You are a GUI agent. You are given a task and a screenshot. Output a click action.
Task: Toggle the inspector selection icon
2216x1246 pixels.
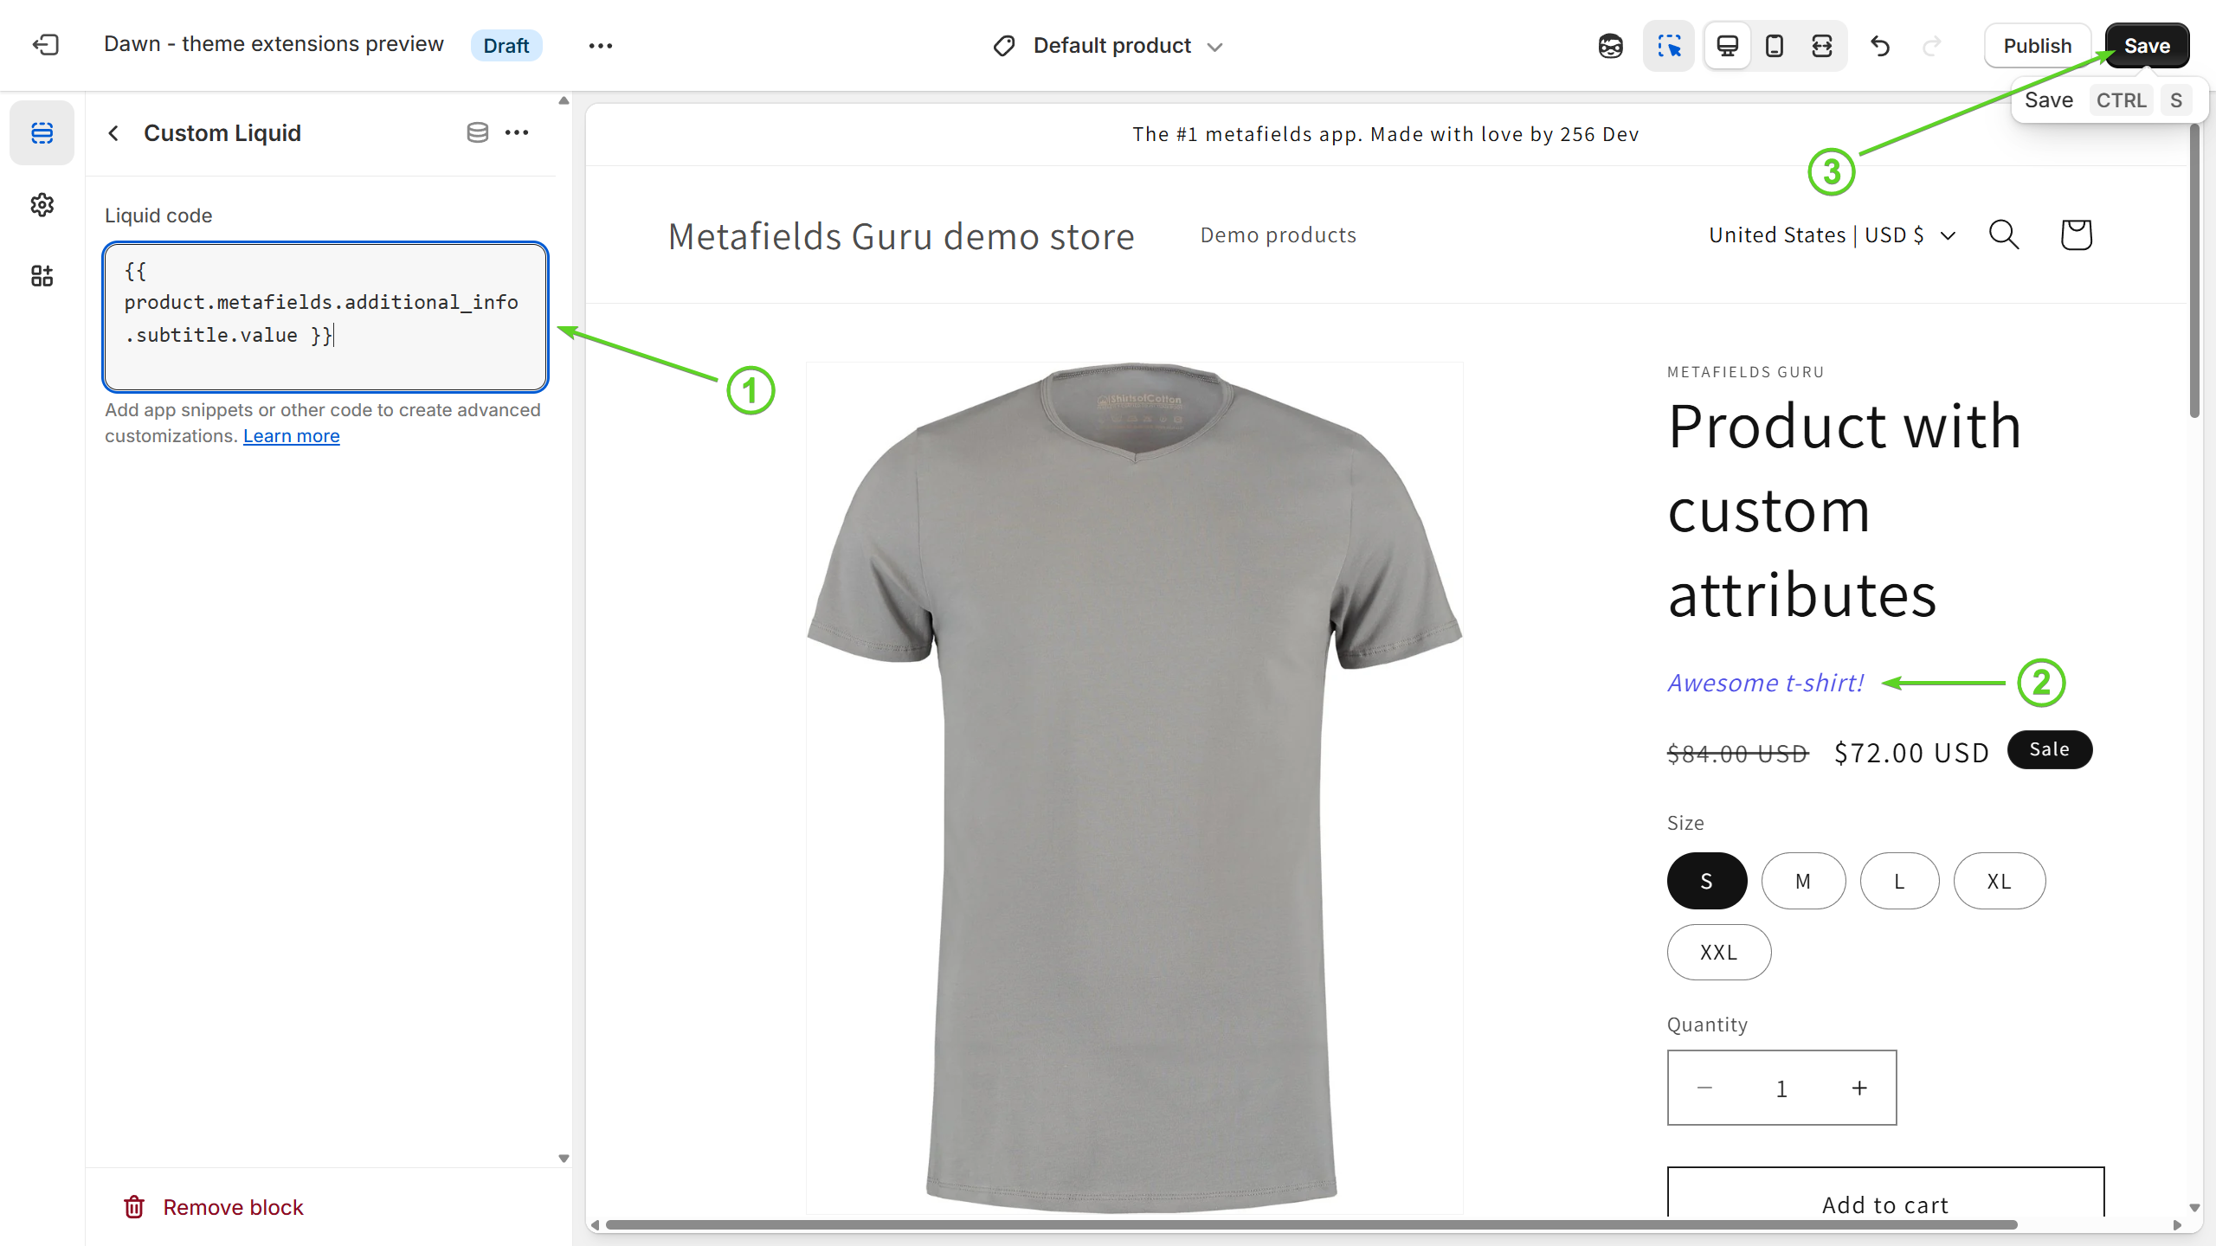(1668, 46)
